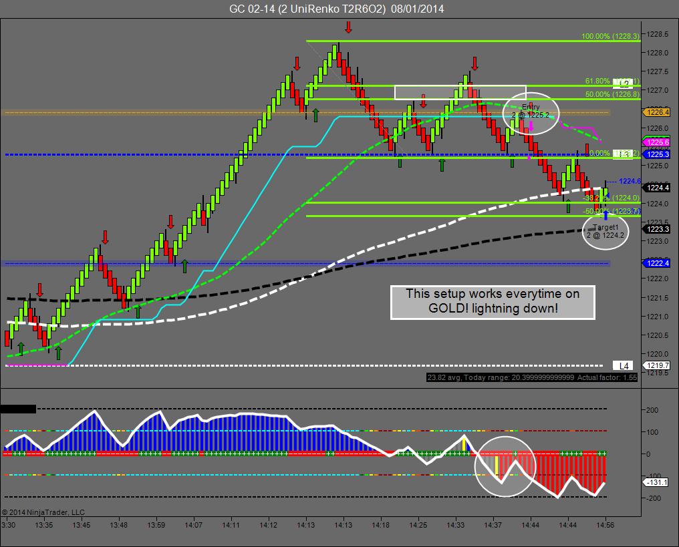
Task: Click the 1226.0 price axis label
Action: [x=658, y=128]
